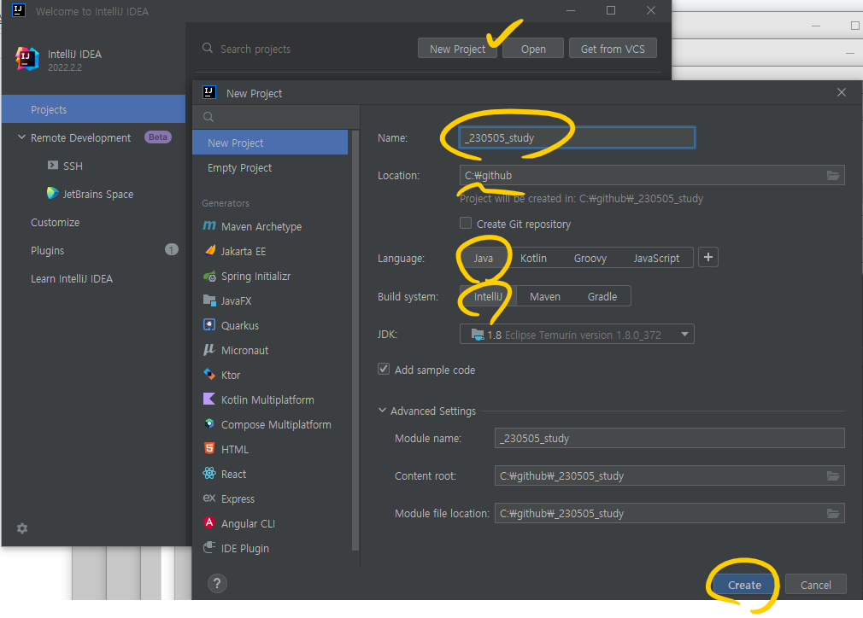
Task: Open settings gear in Welcome window
Action: pyautogui.click(x=22, y=528)
